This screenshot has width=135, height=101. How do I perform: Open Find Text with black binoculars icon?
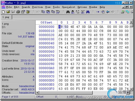[x=68, y=12]
